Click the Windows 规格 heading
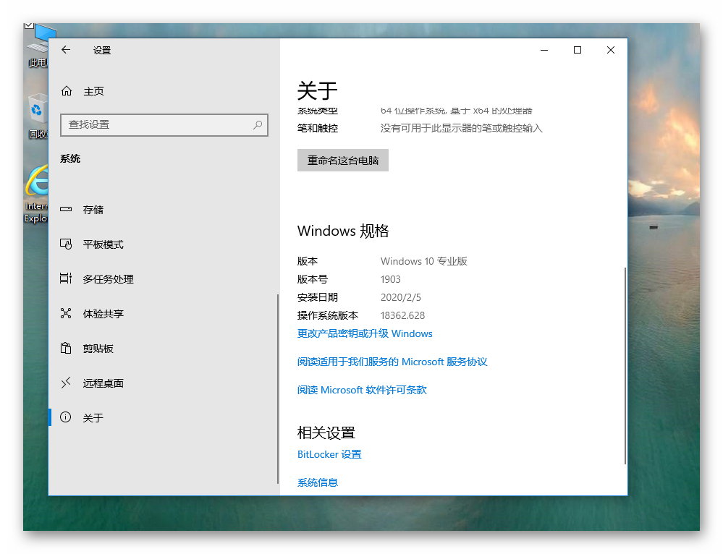Viewport: 723px width, 554px height. point(343,231)
